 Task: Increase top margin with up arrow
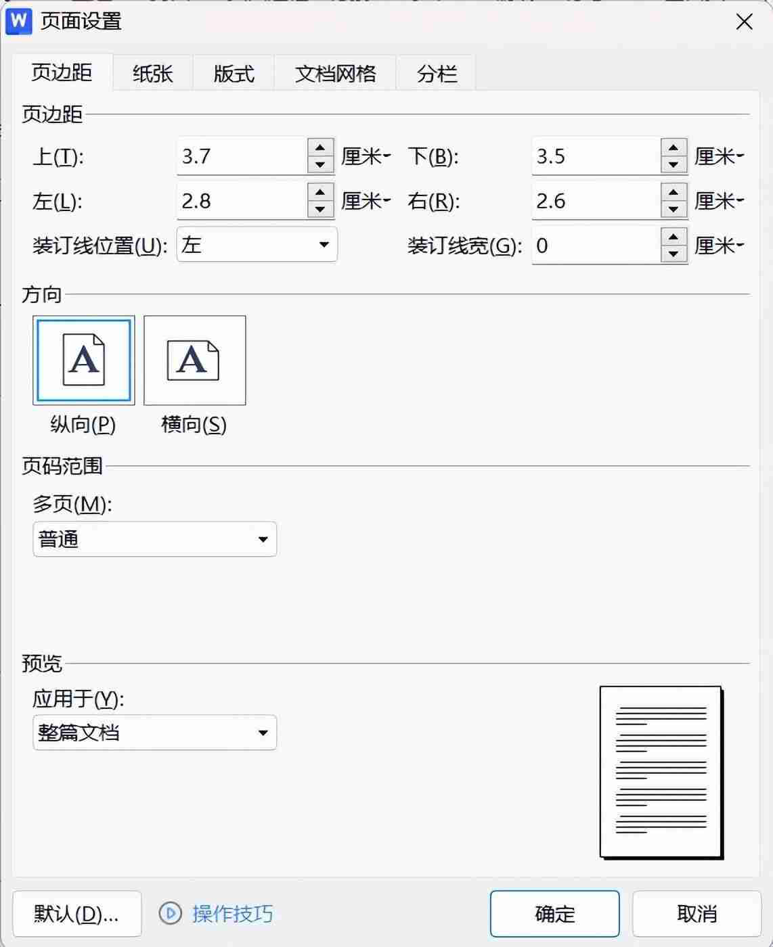(x=321, y=147)
